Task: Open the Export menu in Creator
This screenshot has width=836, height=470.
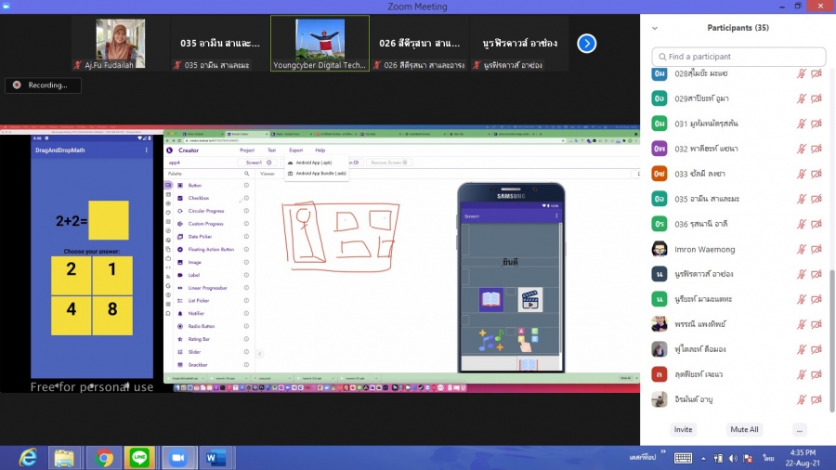Action: (x=295, y=150)
